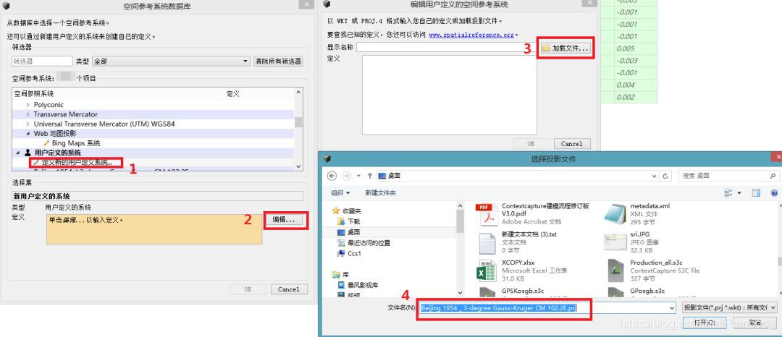Click 加载文件... button
Screen dimensions: 782x337
(x=566, y=48)
